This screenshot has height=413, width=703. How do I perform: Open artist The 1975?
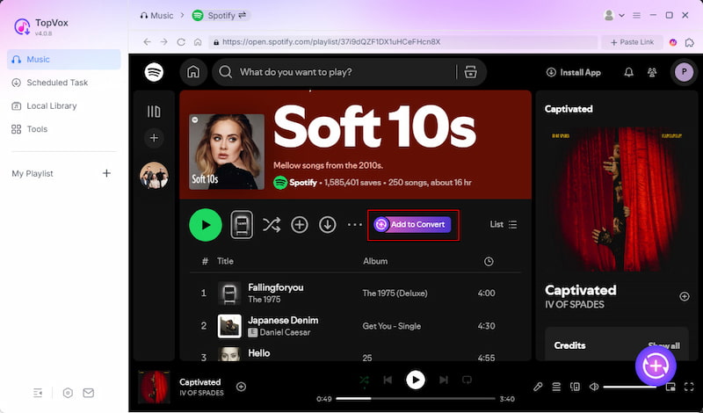coord(265,299)
